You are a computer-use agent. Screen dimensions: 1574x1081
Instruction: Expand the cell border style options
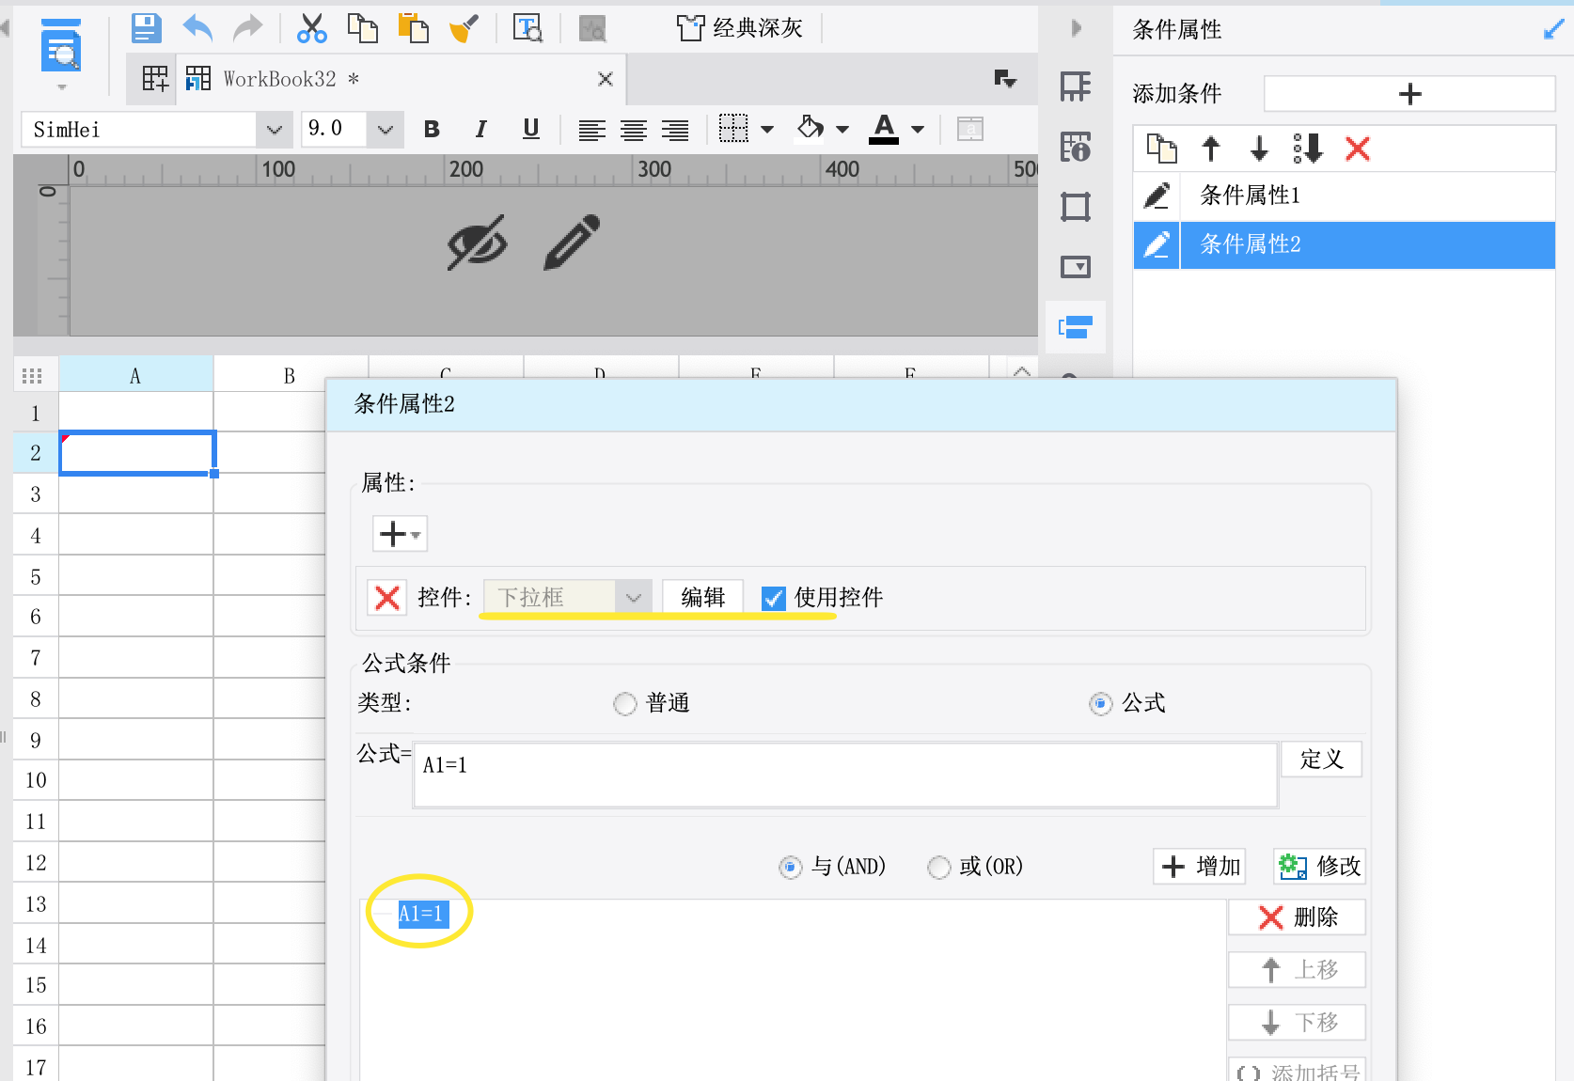[767, 130]
